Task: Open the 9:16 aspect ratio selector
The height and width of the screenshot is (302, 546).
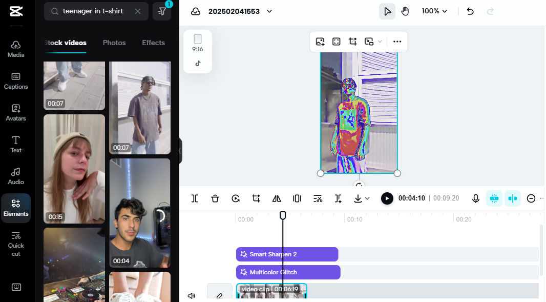Action: (x=197, y=43)
